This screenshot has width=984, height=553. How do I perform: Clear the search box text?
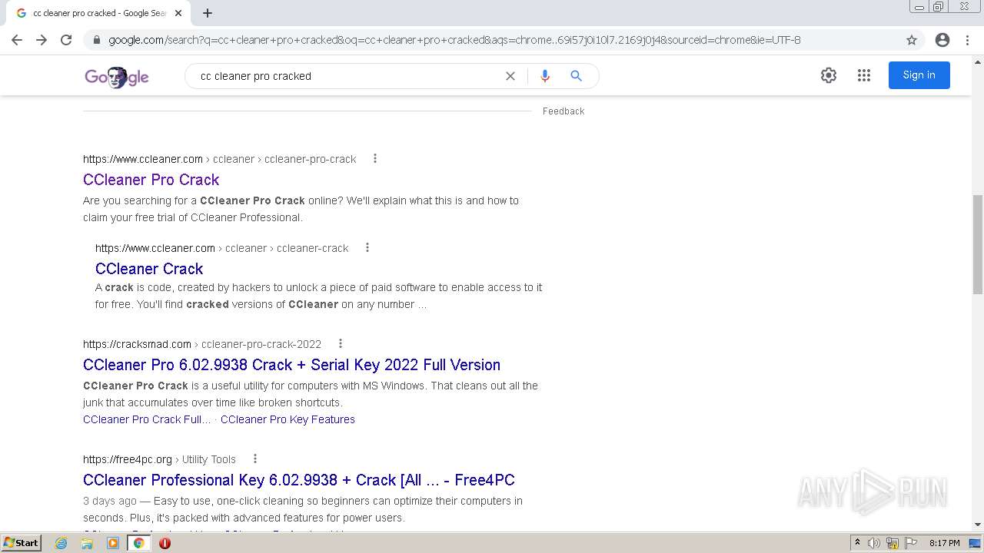pyautogui.click(x=510, y=76)
